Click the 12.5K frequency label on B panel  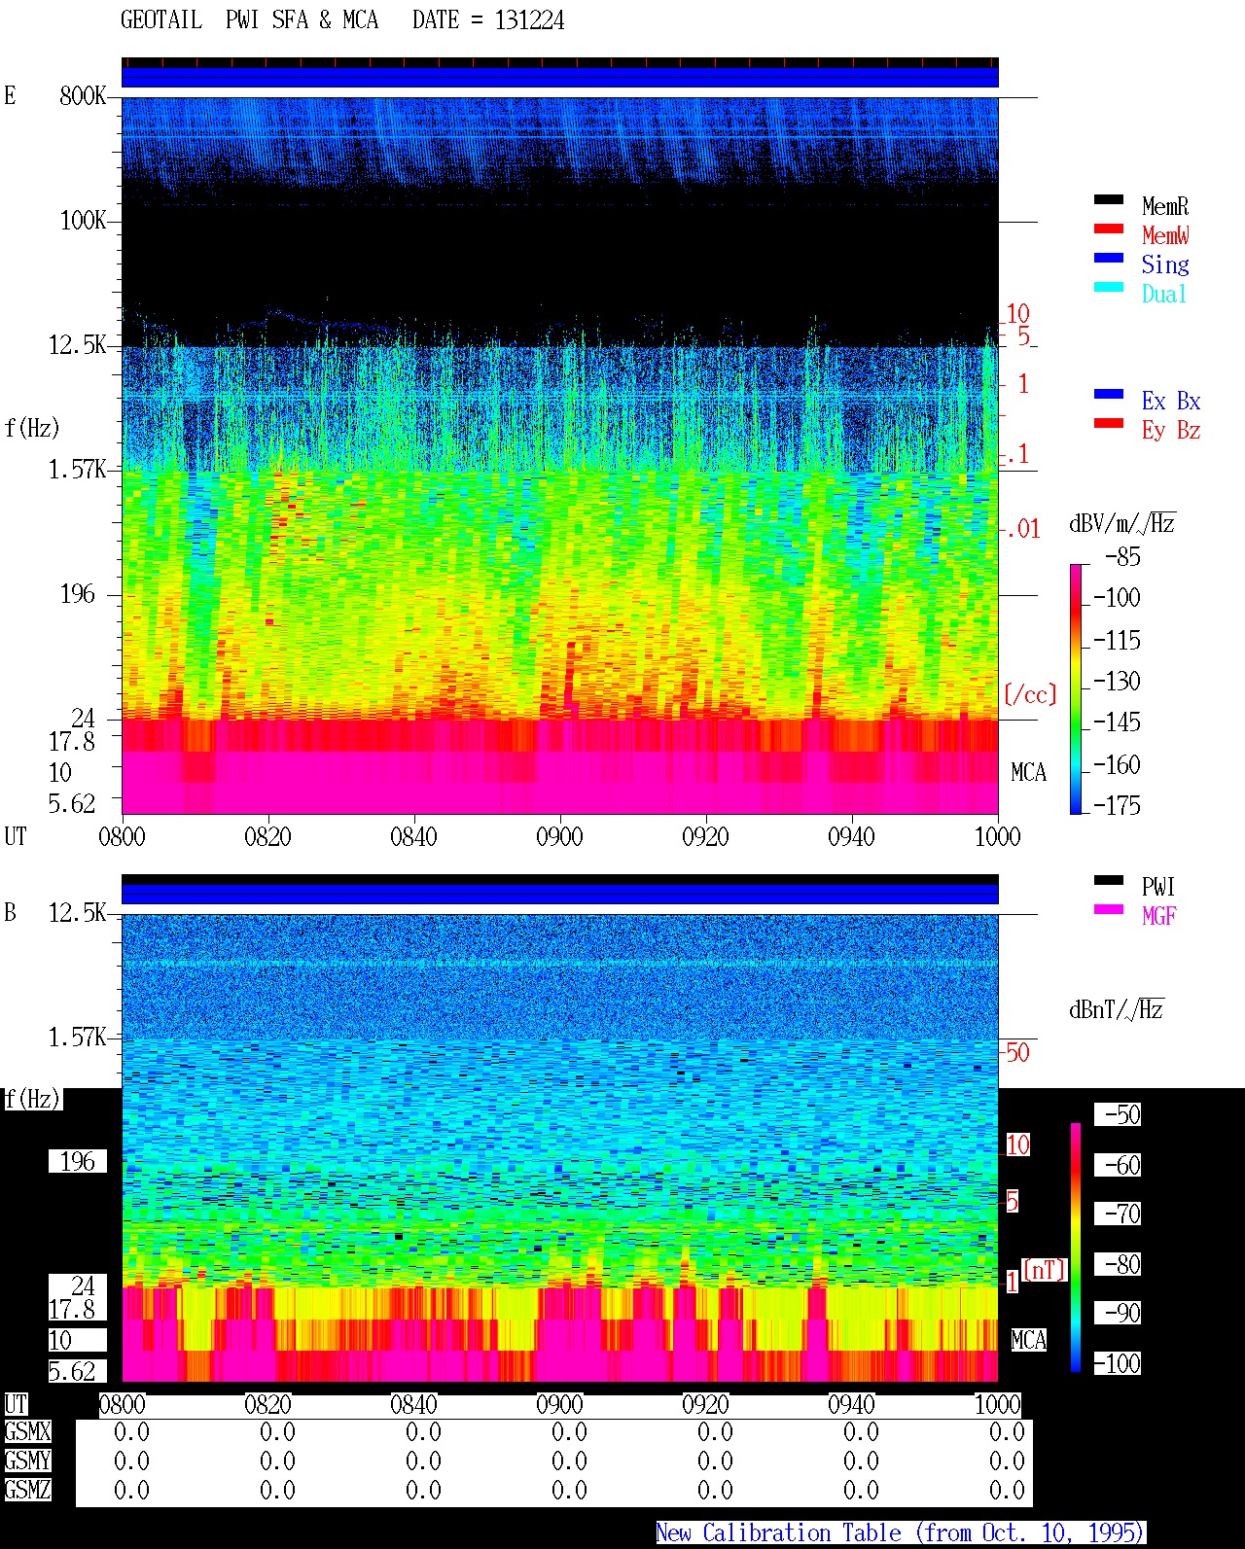click(77, 913)
